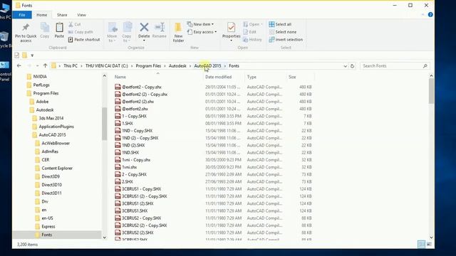Screen dimensions: 456x256
Task: Select file 3CBRUS1.SHX
Action: tap(135, 210)
